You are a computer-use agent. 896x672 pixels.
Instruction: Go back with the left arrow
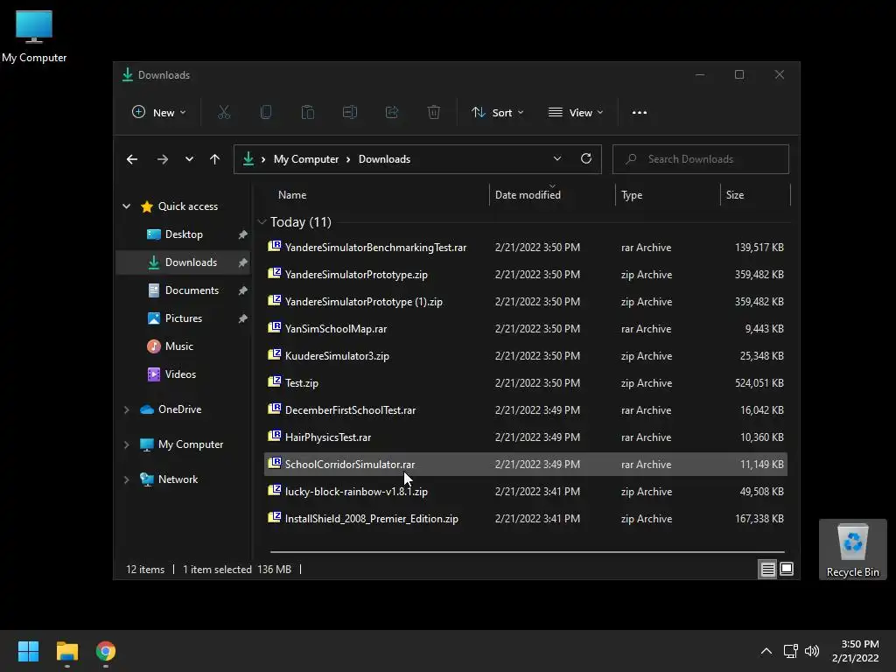pos(132,159)
